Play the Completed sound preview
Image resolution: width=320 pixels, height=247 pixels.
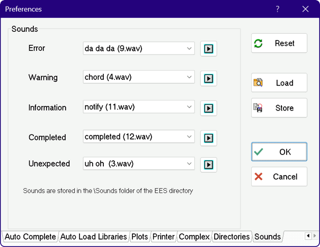pyautogui.click(x=209, y=138)
